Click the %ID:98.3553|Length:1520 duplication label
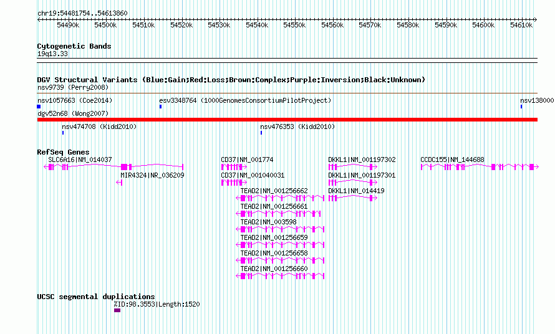The width and height of the screenshot is (555, 334). [x=157, y=304]
